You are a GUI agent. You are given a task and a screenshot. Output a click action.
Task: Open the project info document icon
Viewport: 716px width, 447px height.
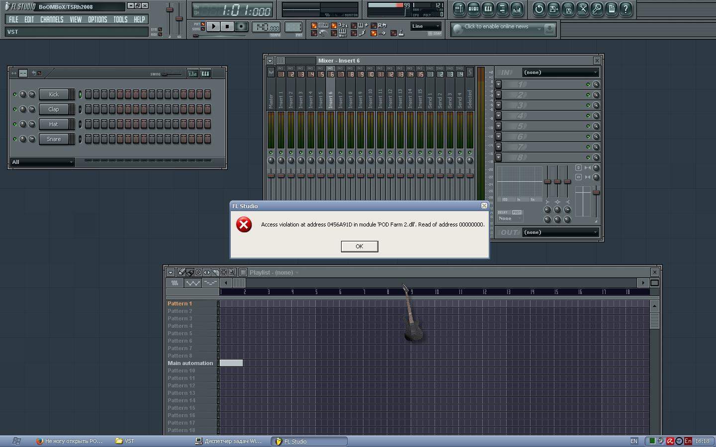pyautogui.click(x=611, y=8)
